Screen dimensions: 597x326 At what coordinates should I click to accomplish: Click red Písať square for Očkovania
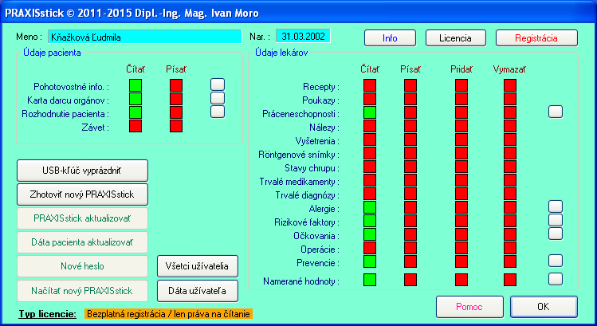[410, 234]
